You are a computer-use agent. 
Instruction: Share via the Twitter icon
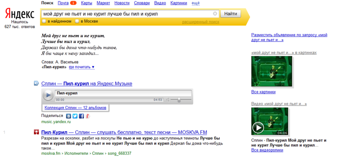click(75, 116)
